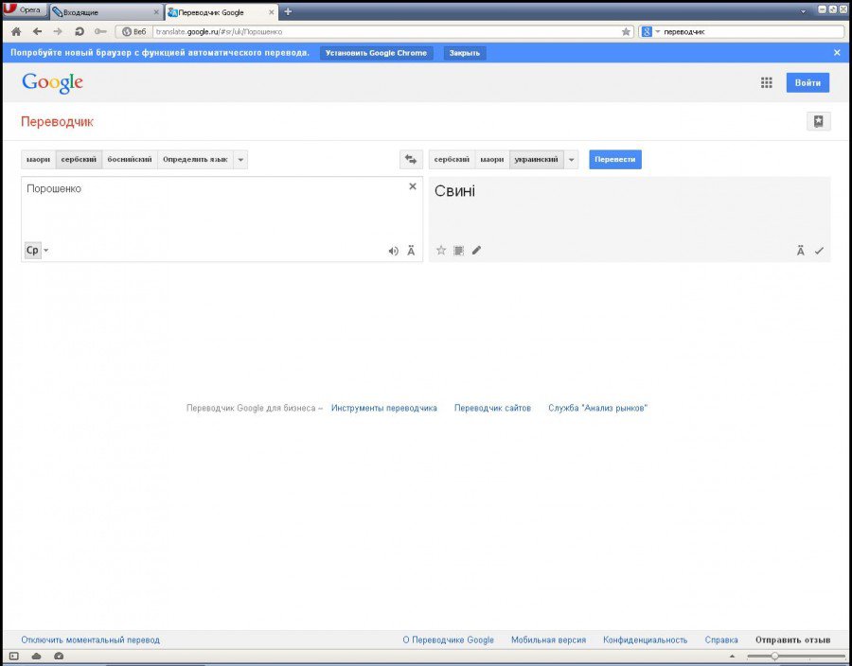Select the virtual keyboard input icon
852x666 pixels.
(458, 250)
